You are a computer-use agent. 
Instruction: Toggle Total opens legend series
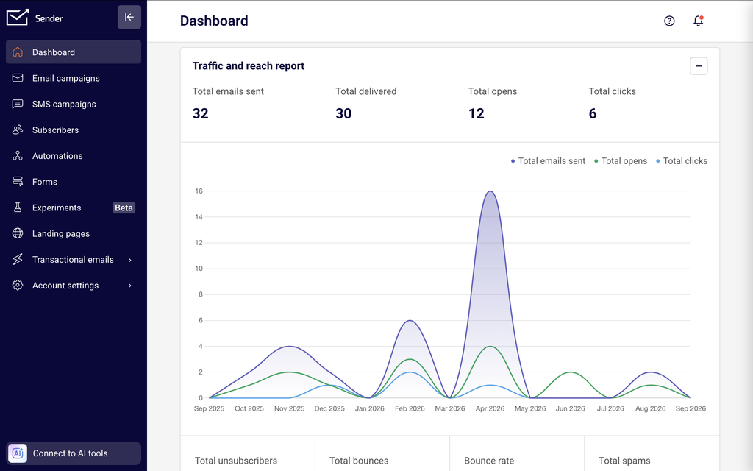coord(621,161)
